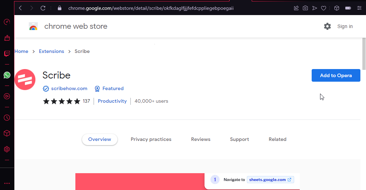The height and width of the screenshot is (190, 366).
Task: Open sidebar Settings gear icon
Action: pos(7,149)
